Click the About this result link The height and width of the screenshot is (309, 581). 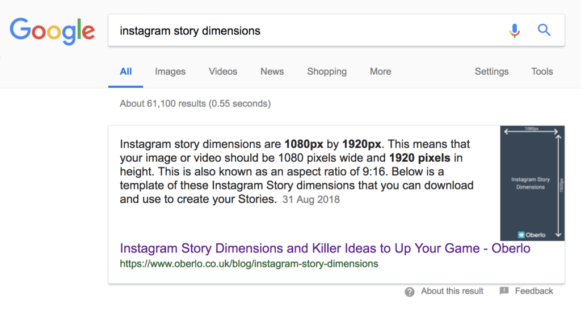pos(452,291)
